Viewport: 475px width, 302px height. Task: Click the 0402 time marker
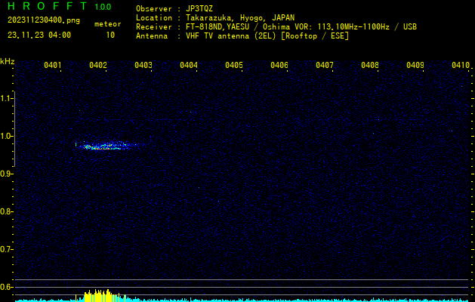point(98,65)
